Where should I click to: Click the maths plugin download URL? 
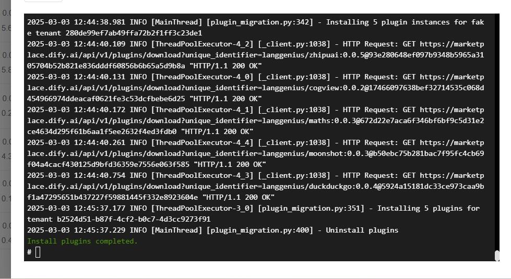256,120
